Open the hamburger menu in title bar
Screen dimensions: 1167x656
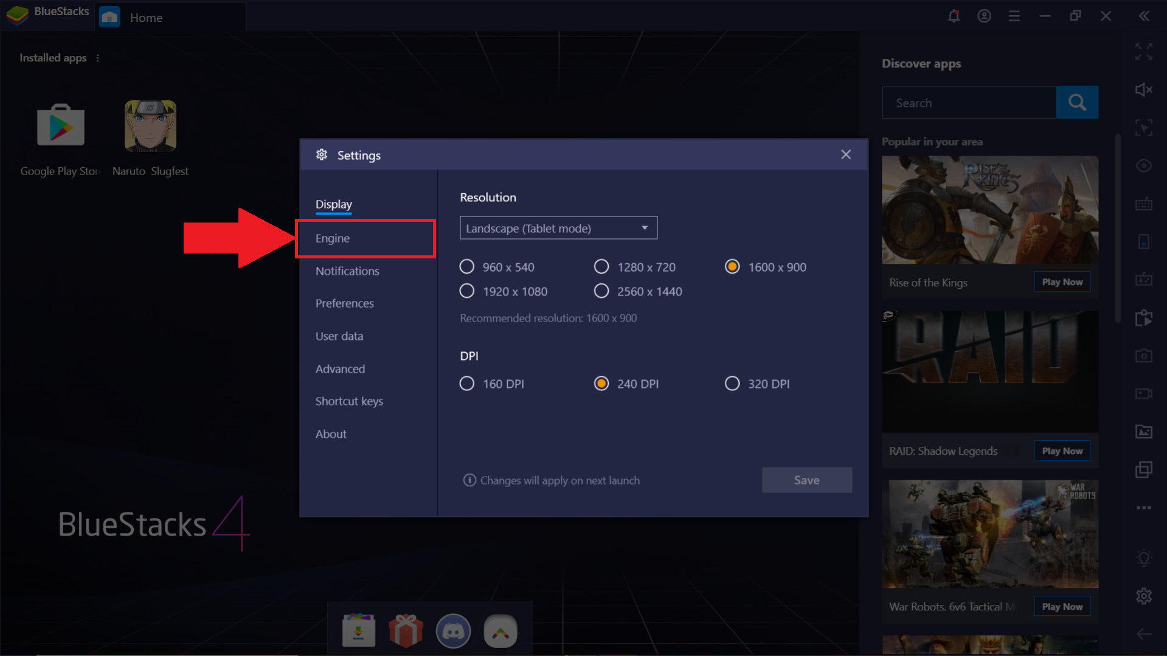1014,16
